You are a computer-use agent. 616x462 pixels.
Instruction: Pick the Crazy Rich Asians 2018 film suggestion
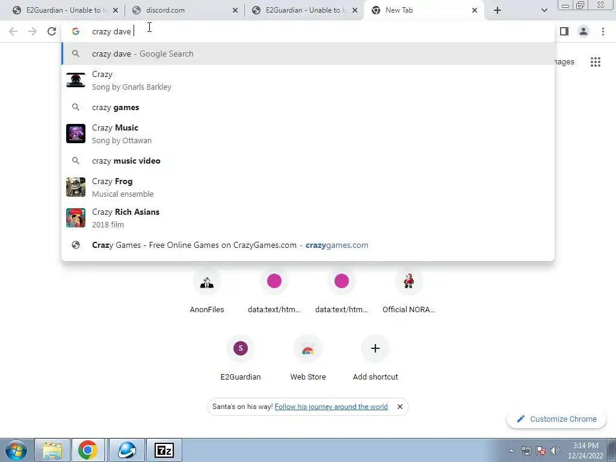(308, 218)
